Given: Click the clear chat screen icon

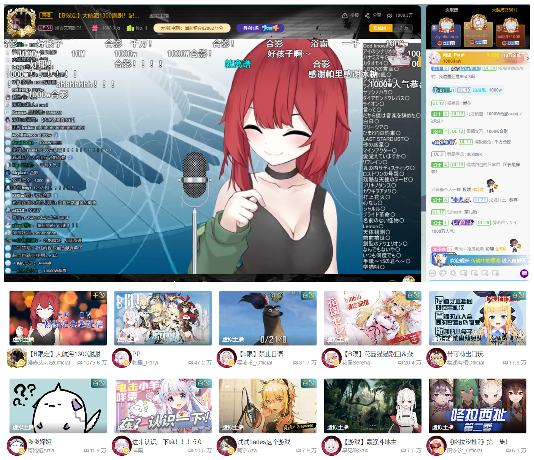Looking at the screenshot, I should coord(464,273).
